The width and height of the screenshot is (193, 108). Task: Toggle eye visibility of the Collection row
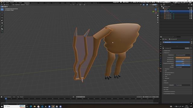(x=190, y=8)
